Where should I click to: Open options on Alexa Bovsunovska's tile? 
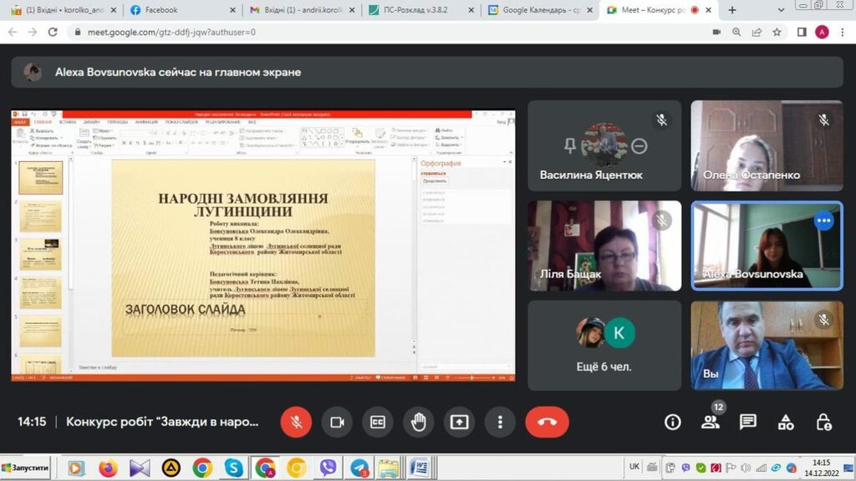click(824, 221)
